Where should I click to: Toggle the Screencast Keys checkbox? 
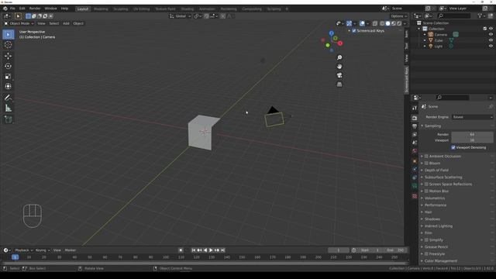pos(354,31)
